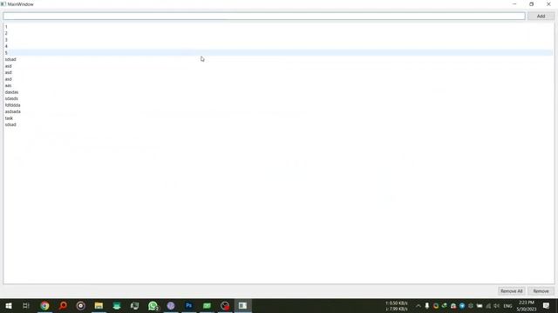Image resolution: width=558 pixels, height=313 pixels.
Task: Click the Add button
Action: coord(541,16)
